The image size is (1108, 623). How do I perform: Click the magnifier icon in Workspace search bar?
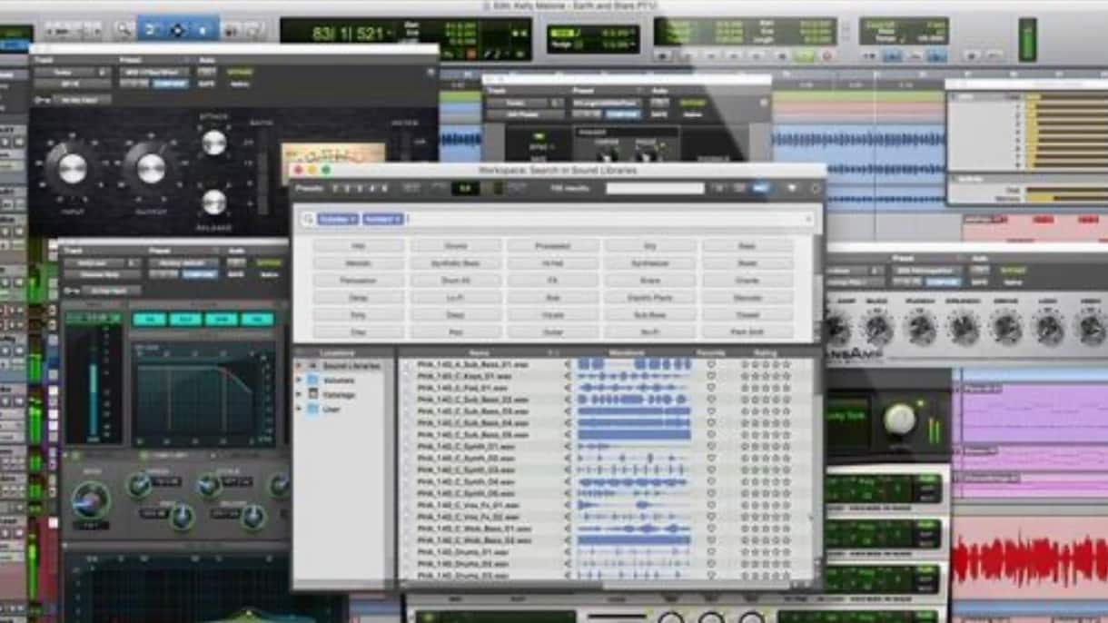pyautogui.click(x=308, y=219)
